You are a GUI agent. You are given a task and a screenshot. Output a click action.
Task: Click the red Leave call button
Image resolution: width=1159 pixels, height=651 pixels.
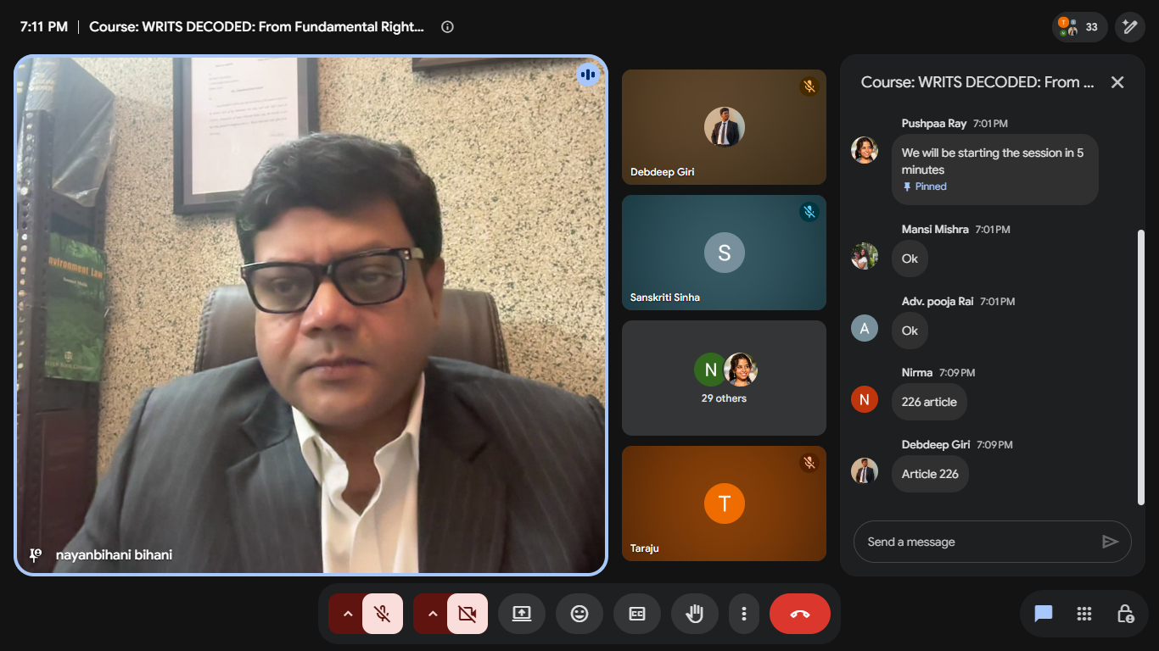click(799, 614)
